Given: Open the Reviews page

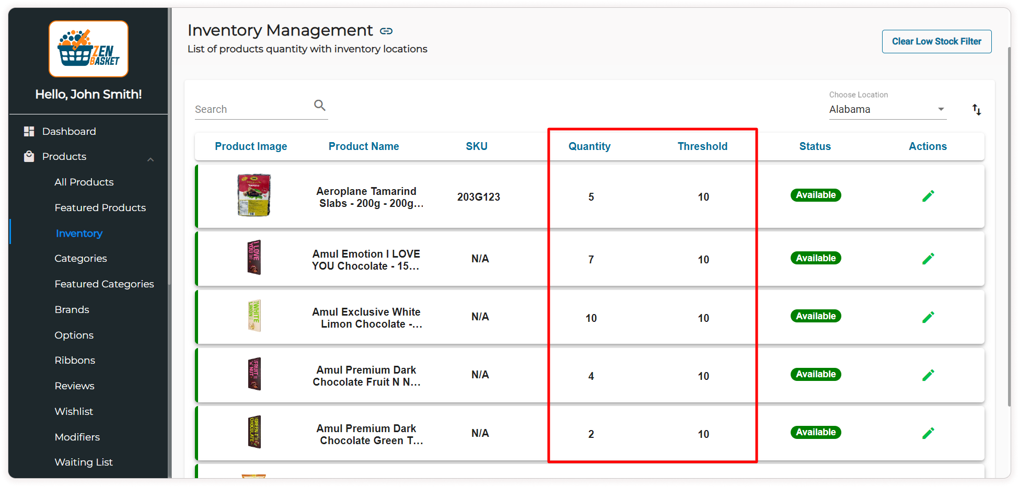Looking at the screenshot, I should (74, 386).
